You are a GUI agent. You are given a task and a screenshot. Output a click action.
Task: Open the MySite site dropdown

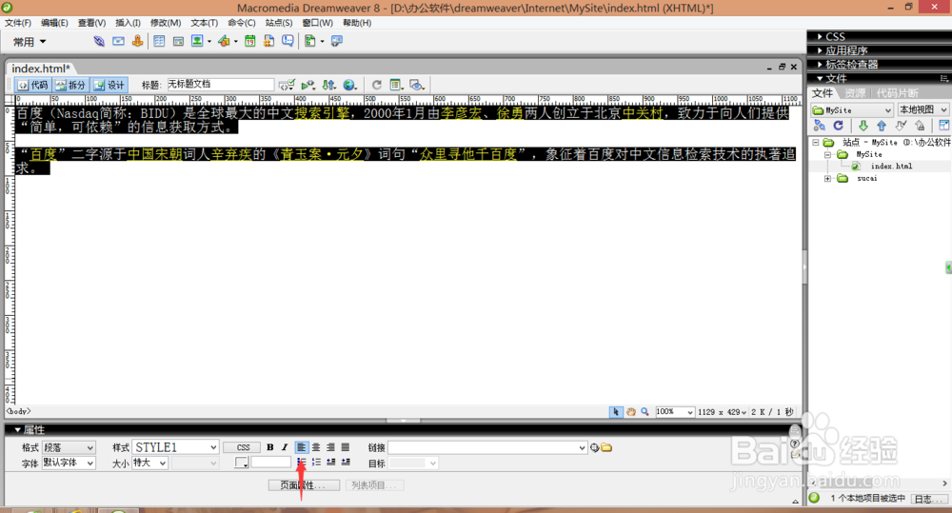(852, 109)
